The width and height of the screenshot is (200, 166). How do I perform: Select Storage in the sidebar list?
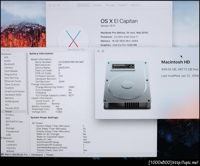10,128
